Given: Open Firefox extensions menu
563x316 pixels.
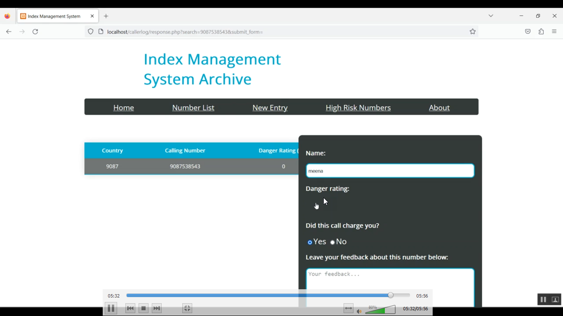Looking at the screenshot, I should [x=541, y=32].
